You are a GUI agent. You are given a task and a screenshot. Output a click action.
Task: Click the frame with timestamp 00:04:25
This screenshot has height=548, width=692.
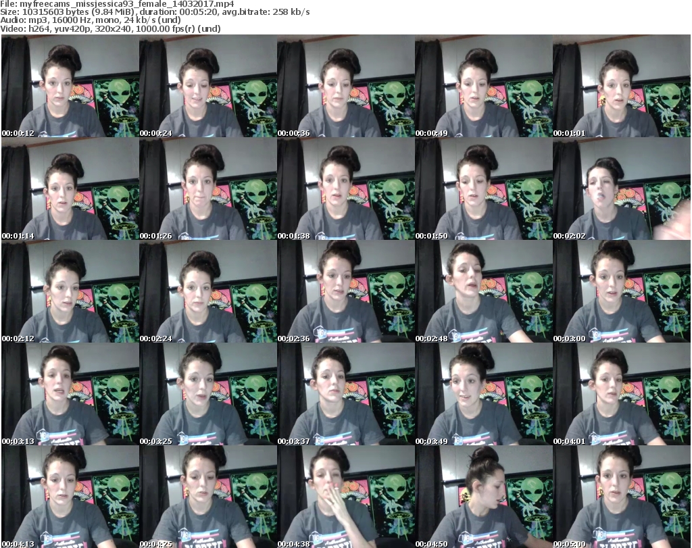208,497
